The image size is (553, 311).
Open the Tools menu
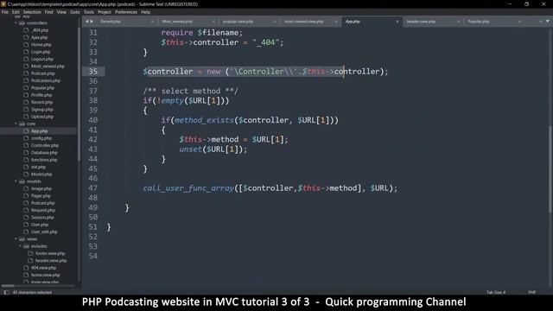coord(89,12)
